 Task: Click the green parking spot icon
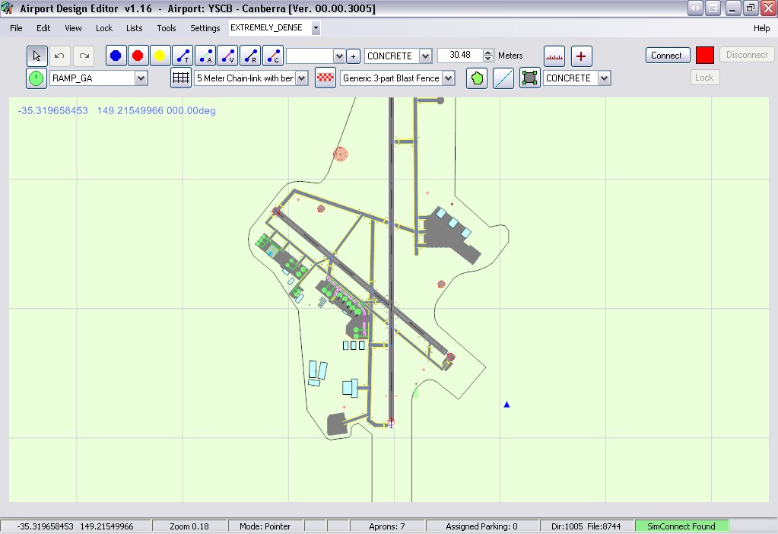click(x=37, y=78)
